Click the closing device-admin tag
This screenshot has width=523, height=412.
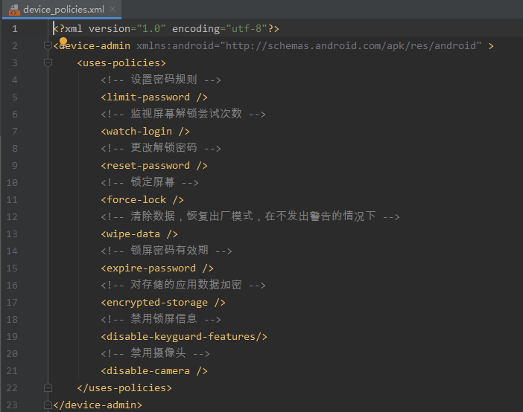pyautogui.click(x=98, y=405)
